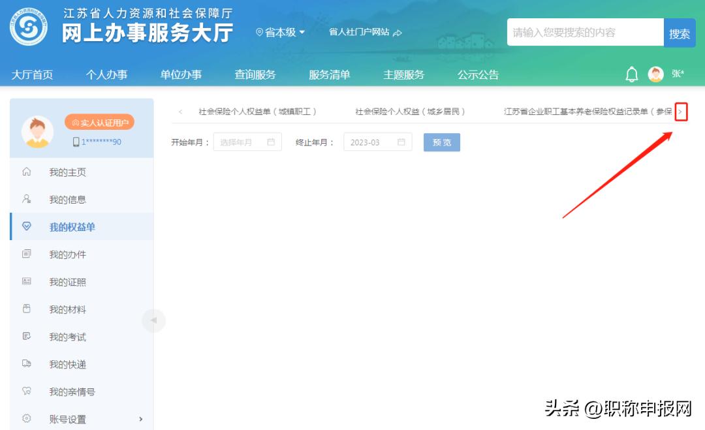This screenshot has height=430, width=705.
Task: Click the 我的材料 briefcase icon
Action: point(26,309)
